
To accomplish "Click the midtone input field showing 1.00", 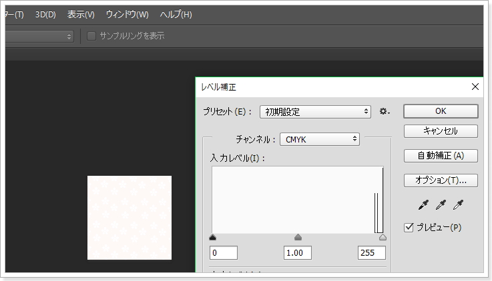I will [298, 253].
